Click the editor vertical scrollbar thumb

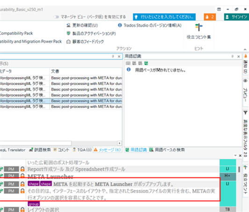coord(239,169)
